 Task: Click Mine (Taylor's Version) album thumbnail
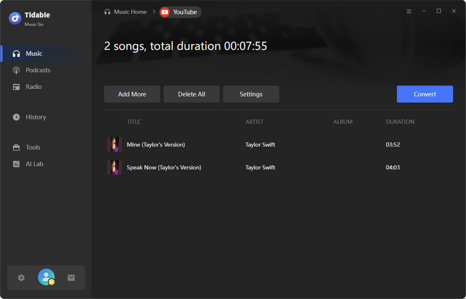114,145
